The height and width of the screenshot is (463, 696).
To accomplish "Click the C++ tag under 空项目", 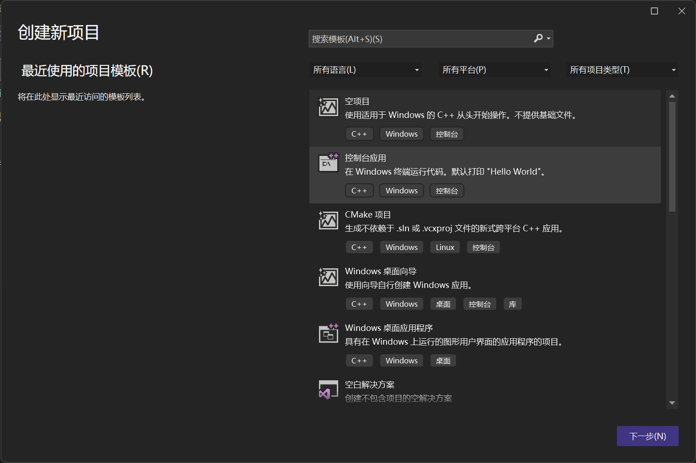I will [359, 134].
